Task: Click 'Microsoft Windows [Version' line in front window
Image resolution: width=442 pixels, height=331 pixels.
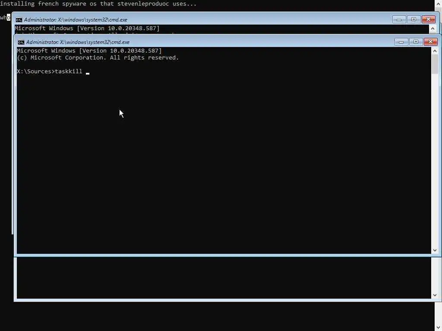Action: tap(89, 51)
